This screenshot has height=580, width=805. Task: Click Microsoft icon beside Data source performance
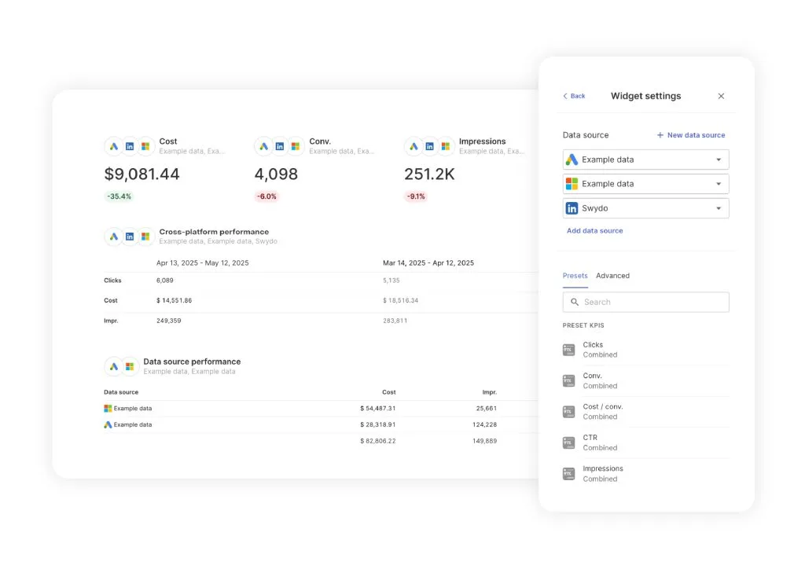pyautogui.click(x=130, y=366)
